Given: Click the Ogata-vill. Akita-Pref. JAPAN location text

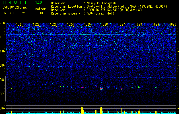Looking at the screenshot, I should pyautogui.click(x=127, y=7).
